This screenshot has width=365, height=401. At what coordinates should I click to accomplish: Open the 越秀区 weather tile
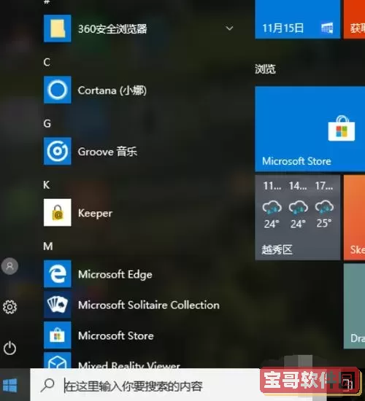[x=298, y=217]
